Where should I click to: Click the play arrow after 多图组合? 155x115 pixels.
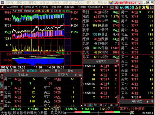(103, 7)
